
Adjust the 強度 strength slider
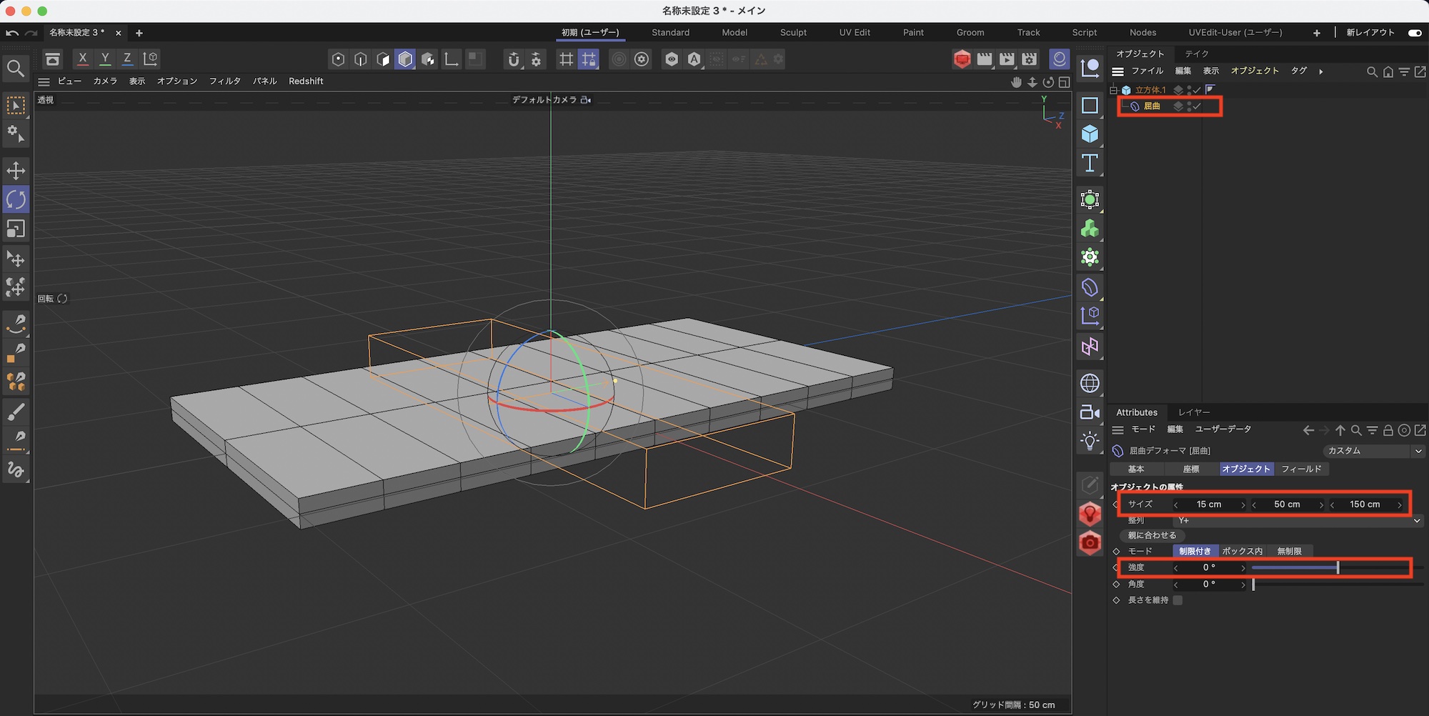click(x=1338, y=567)
